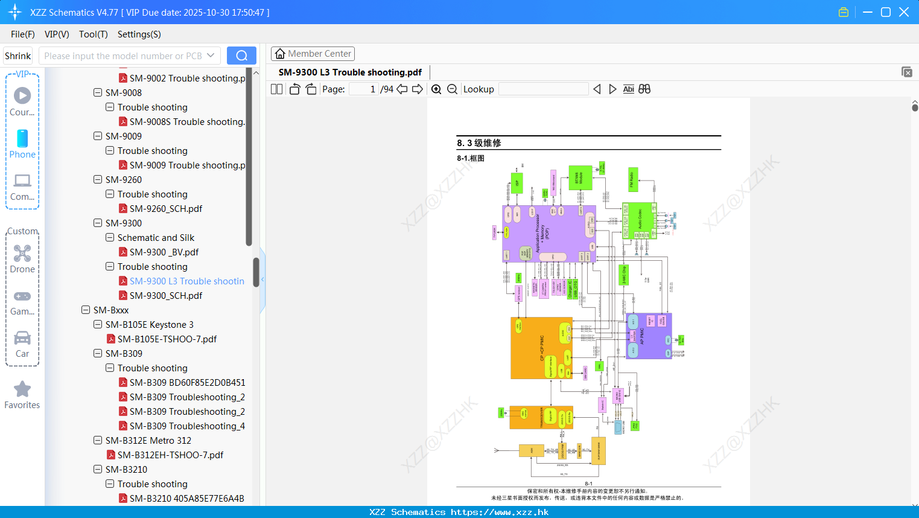Collapse SM-B105E Keystone 3 node
The width and height of the screenshot is (919, 518).
[x=98, y=324]
